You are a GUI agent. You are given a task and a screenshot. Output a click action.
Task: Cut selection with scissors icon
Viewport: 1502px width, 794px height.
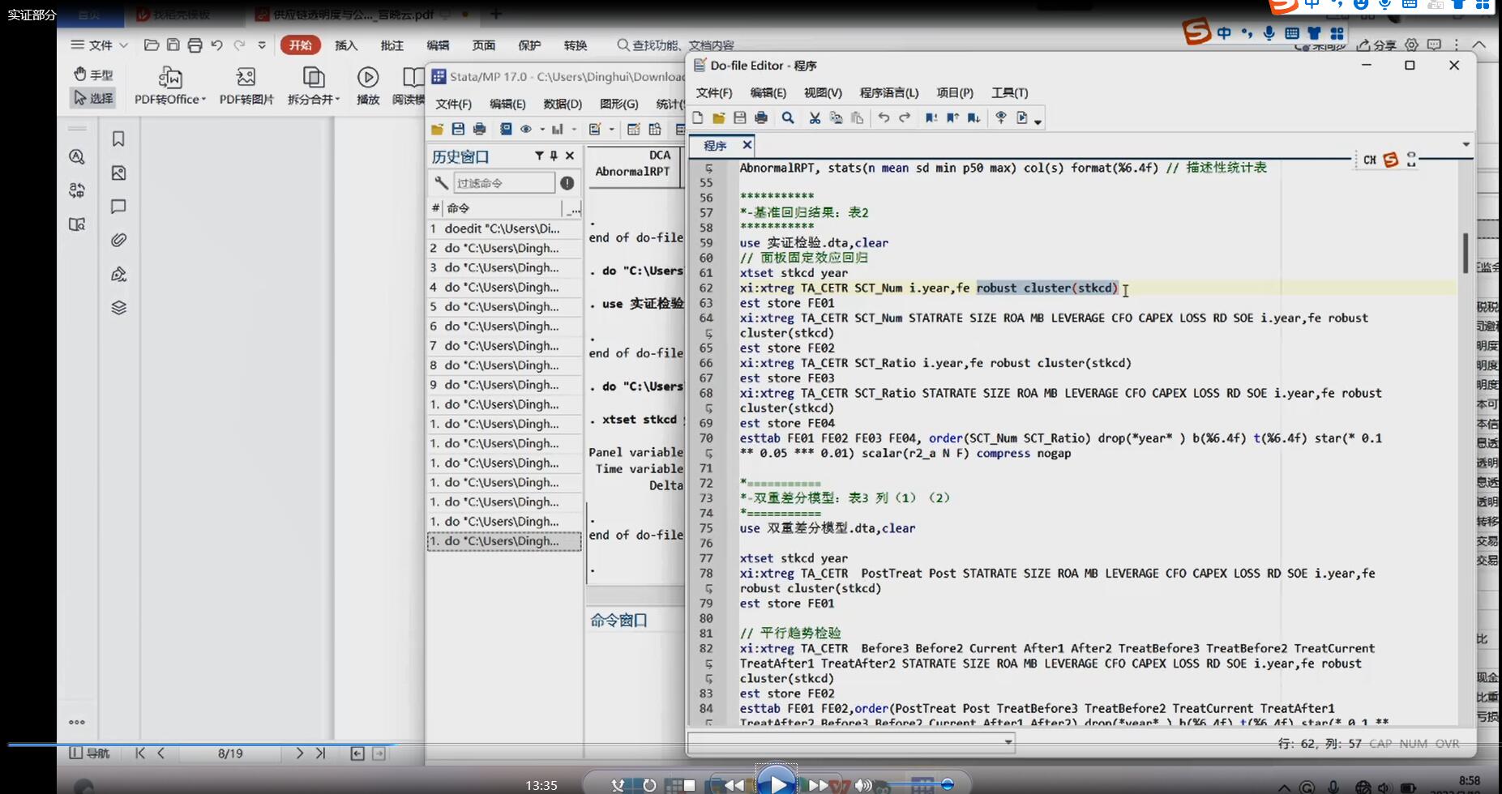click(815, 118)
